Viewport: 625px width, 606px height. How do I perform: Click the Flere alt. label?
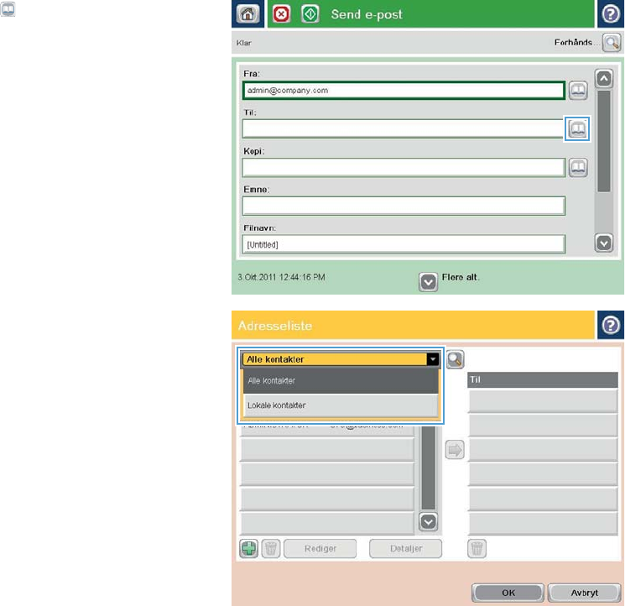tap(461, 278)
